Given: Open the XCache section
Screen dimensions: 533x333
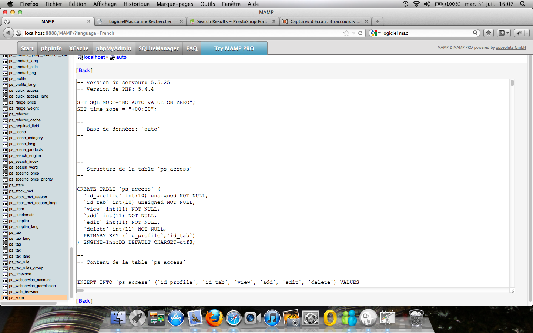Looking at the screenshot, I should click(79, 48).
